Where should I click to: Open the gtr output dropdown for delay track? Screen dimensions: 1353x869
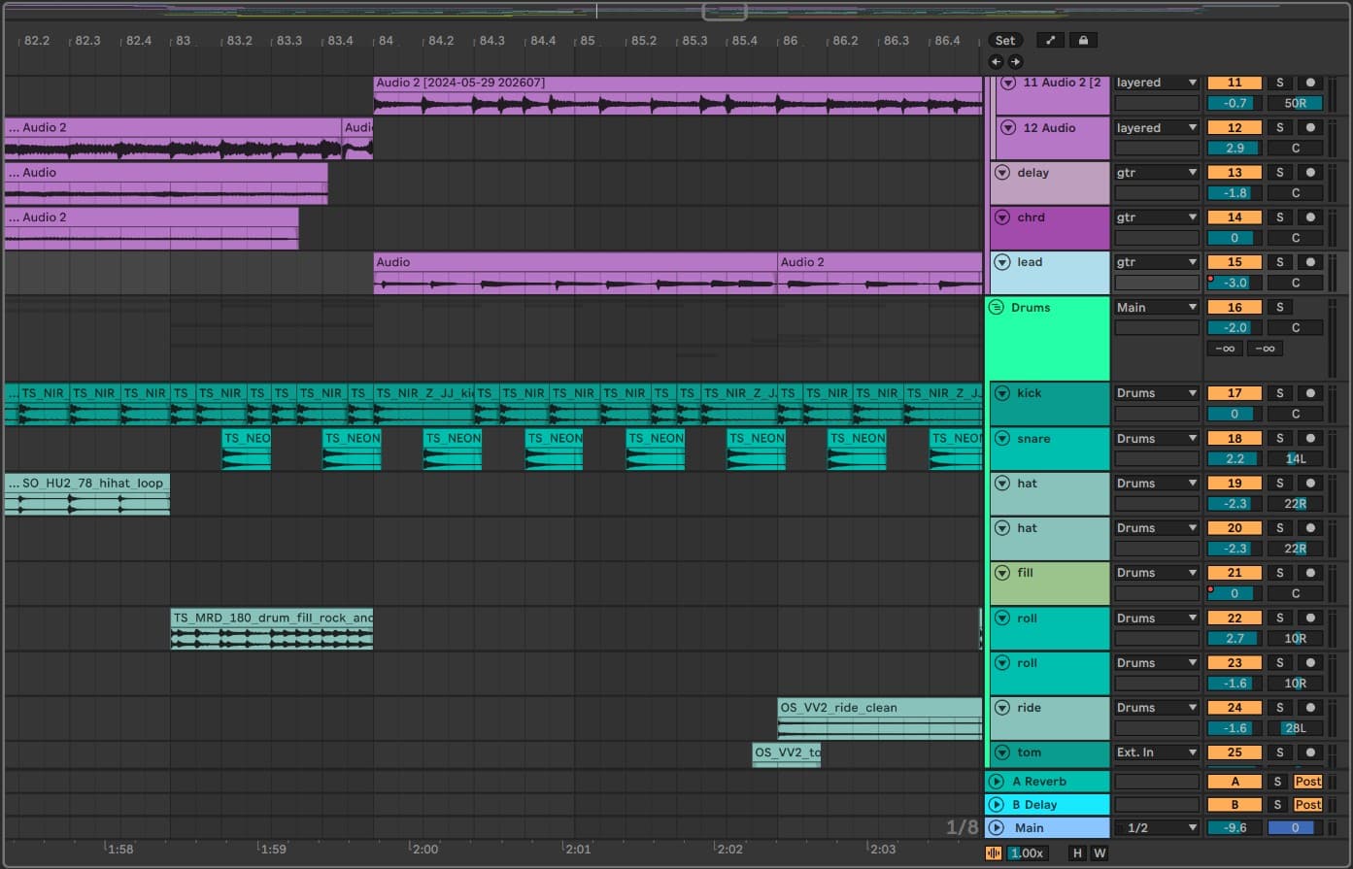coord(1156,172)
